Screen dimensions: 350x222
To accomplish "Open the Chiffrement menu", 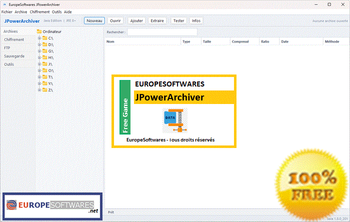I will (x=39, y=12).
